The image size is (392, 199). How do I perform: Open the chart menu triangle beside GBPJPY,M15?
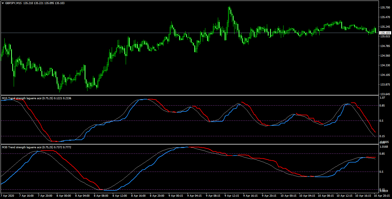[3, 3]
